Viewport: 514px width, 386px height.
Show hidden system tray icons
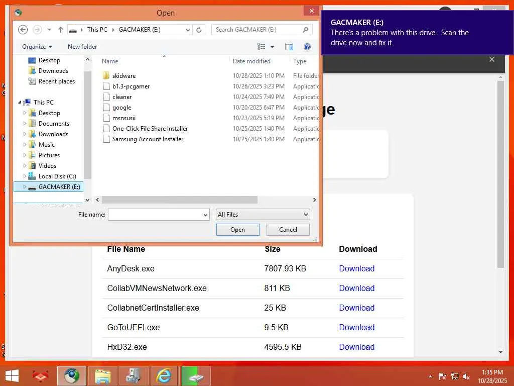click(430, 376)
